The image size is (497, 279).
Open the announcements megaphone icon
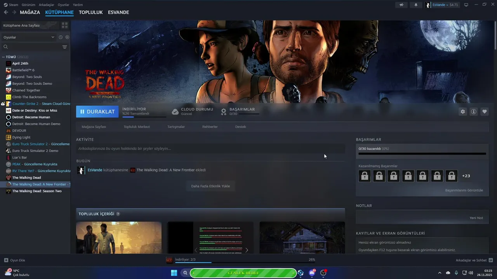coord(401,5)
